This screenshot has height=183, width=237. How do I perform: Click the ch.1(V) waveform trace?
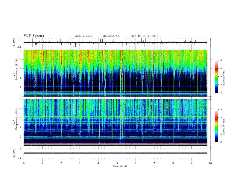point(115,42)
